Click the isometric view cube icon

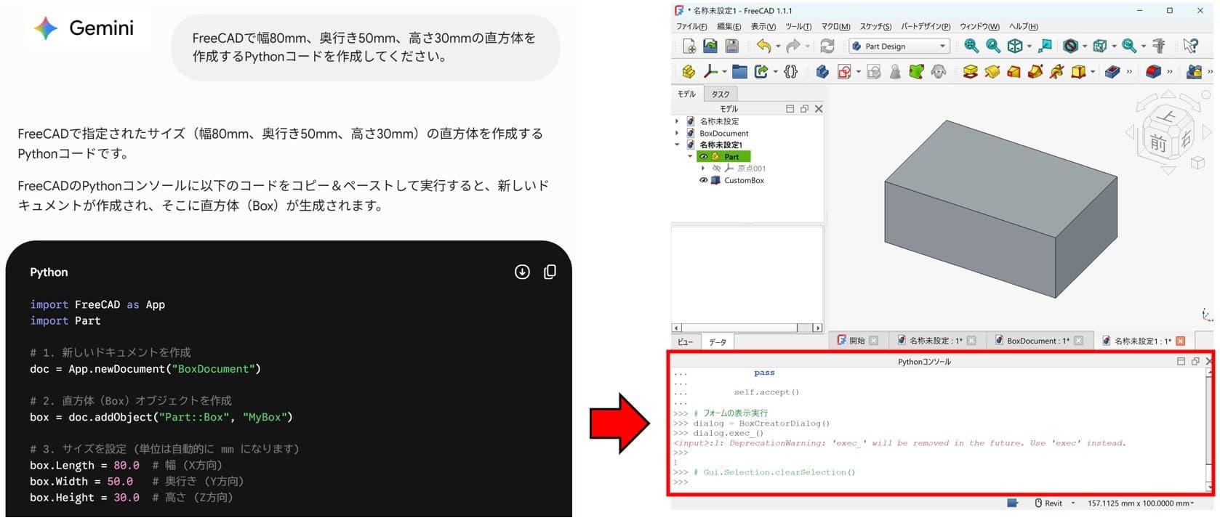(1015, 46)
